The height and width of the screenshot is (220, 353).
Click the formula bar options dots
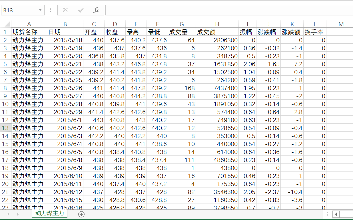point(51,10)
